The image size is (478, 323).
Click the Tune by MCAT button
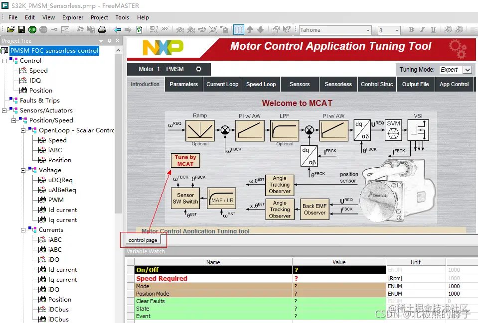click(185, 160)
